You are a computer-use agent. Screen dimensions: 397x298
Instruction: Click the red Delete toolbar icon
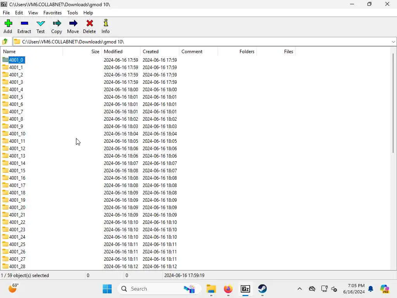(90, 23)
